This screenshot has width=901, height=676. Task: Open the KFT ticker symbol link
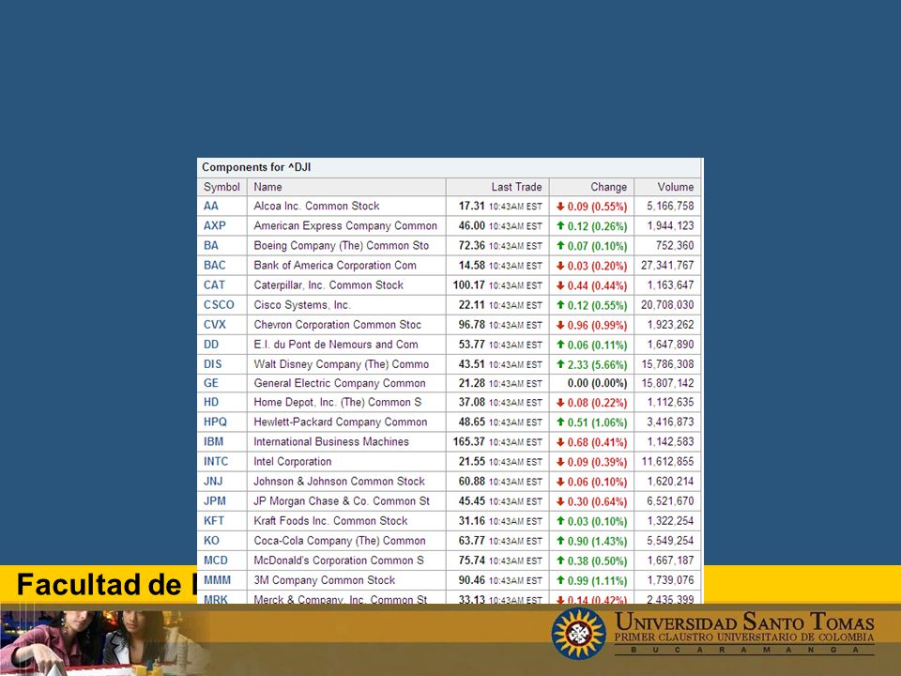[214, 521]
